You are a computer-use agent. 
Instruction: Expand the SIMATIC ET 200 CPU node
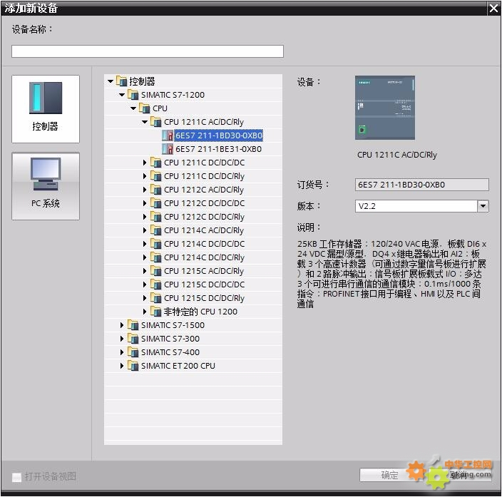[x=122, y=366]
